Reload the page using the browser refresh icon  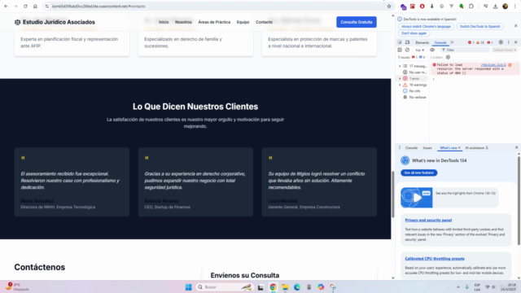point(25,7)
